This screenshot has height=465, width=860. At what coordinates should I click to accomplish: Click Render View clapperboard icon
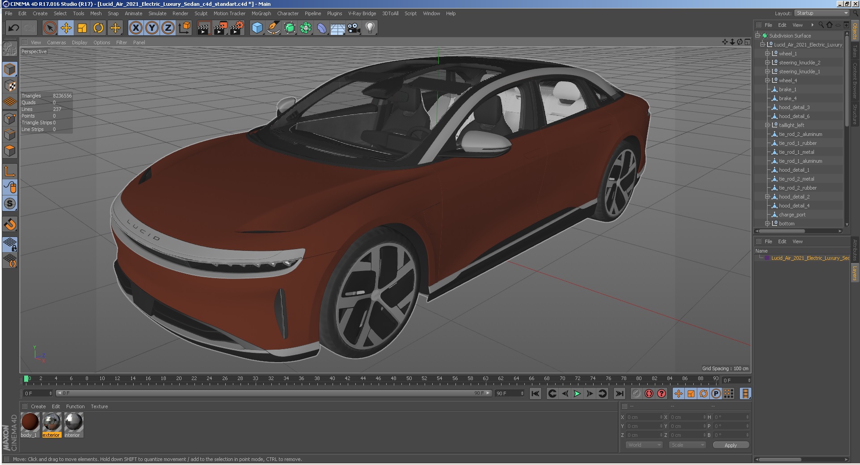(x=204, y=28)
